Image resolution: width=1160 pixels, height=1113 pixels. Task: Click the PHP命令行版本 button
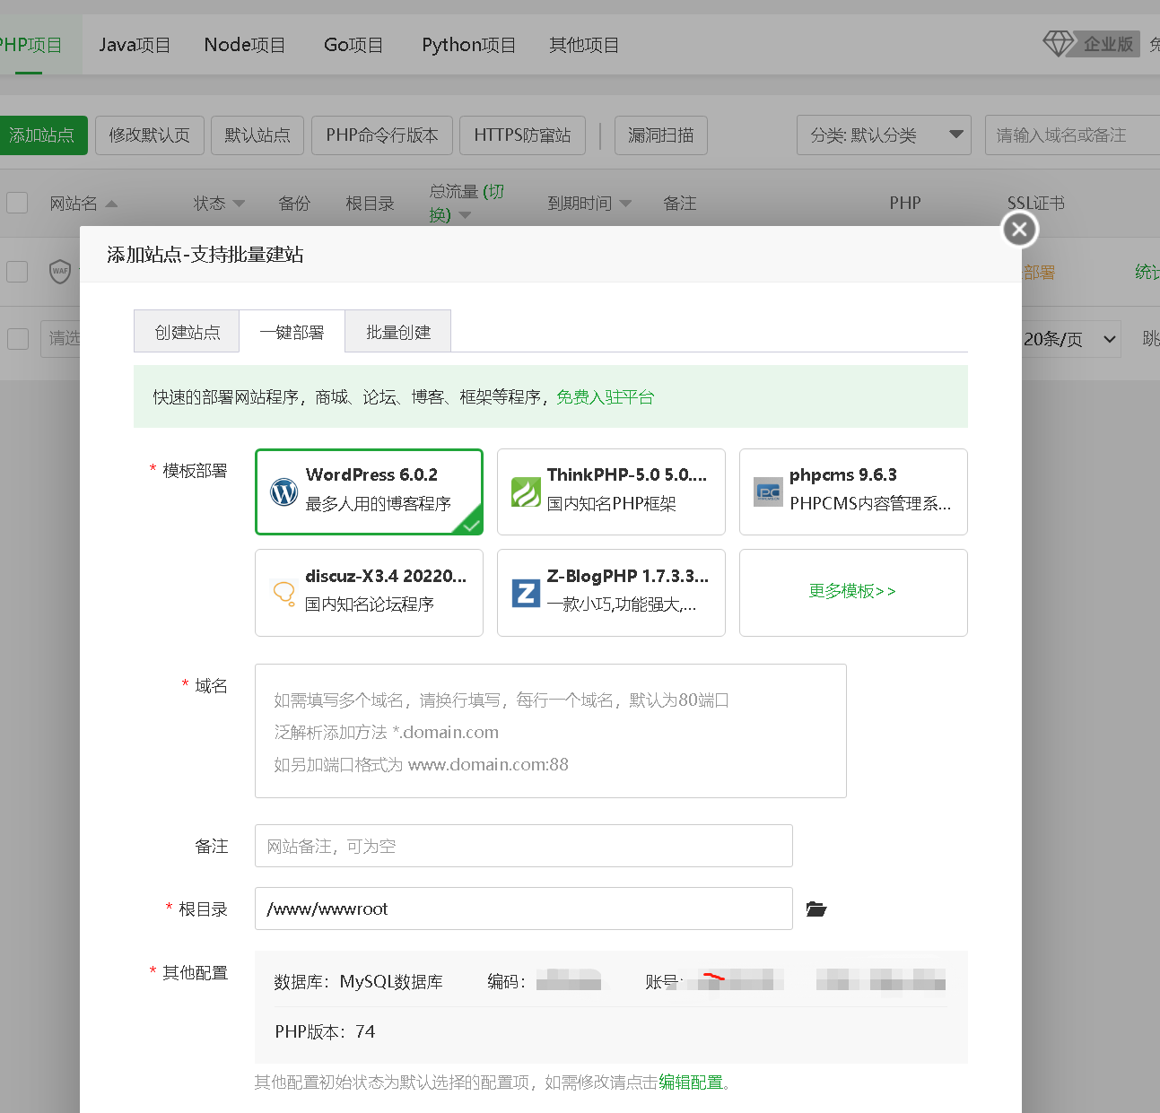click(x=382, y=135)
